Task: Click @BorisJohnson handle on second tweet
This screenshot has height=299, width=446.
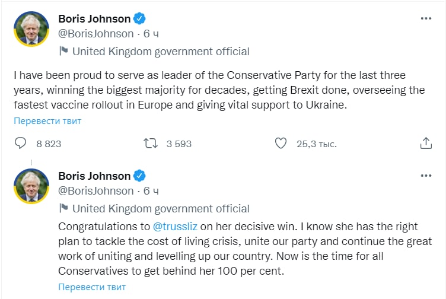Action: [x=96, y=190]
